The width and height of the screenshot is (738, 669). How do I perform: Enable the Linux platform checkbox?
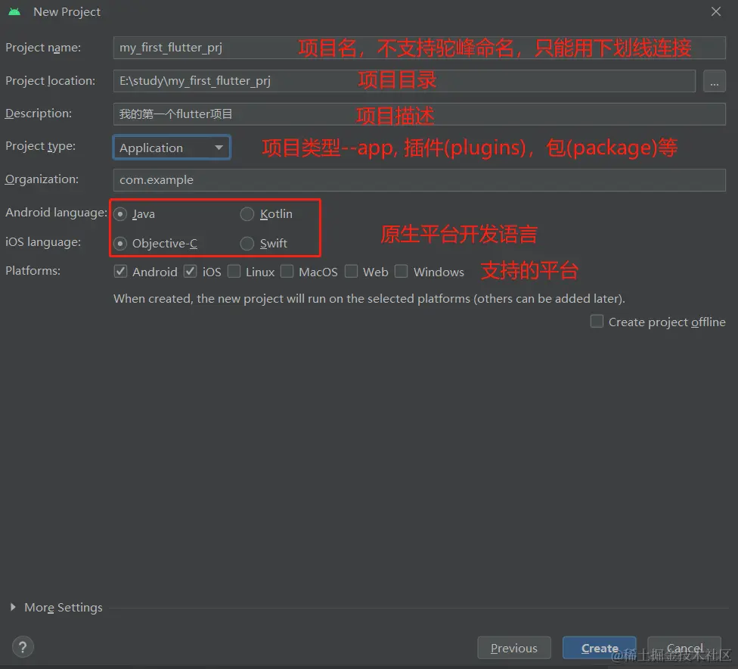(234, 272)
